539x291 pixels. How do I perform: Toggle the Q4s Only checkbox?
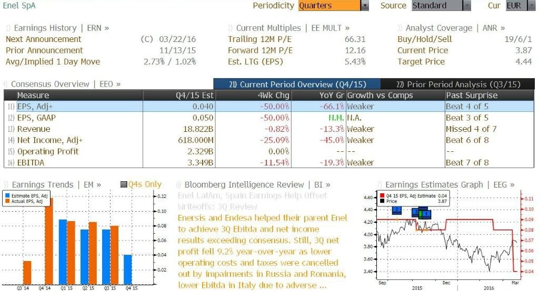tap(124, 184)
